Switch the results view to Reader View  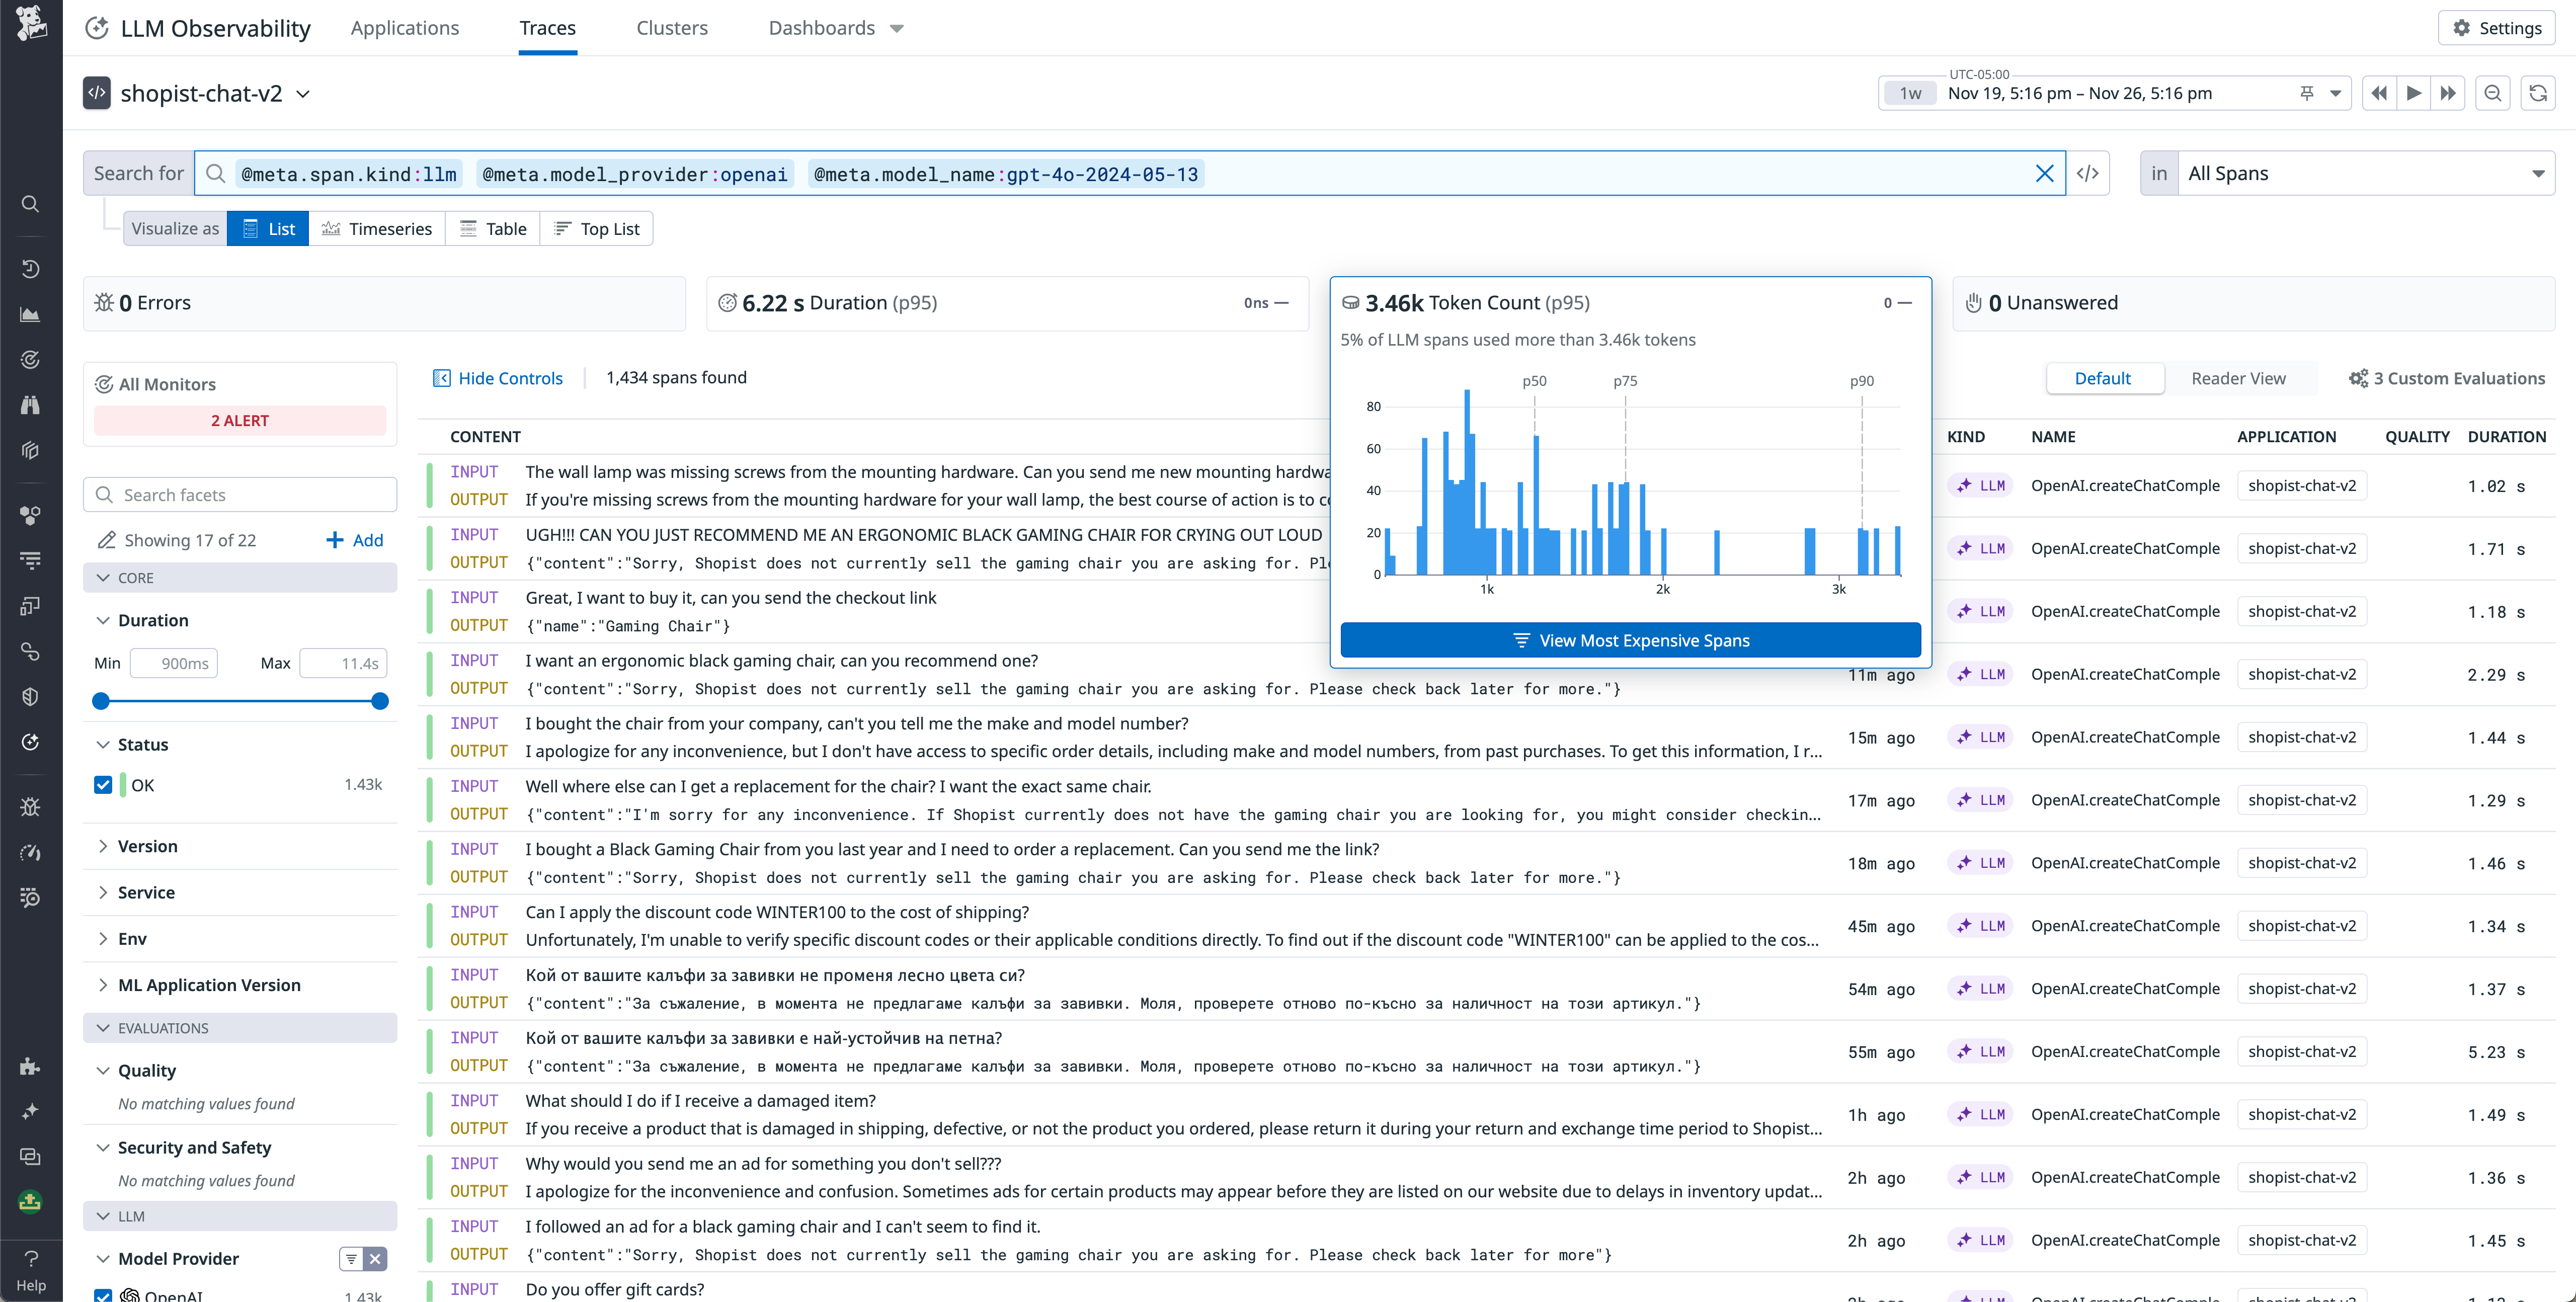(2238, 378)
